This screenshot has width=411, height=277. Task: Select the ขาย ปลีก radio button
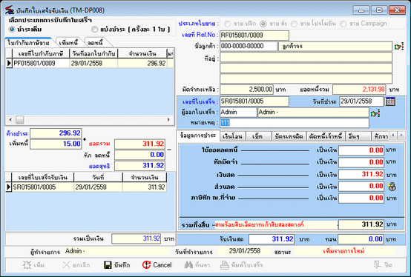point(227,24)
